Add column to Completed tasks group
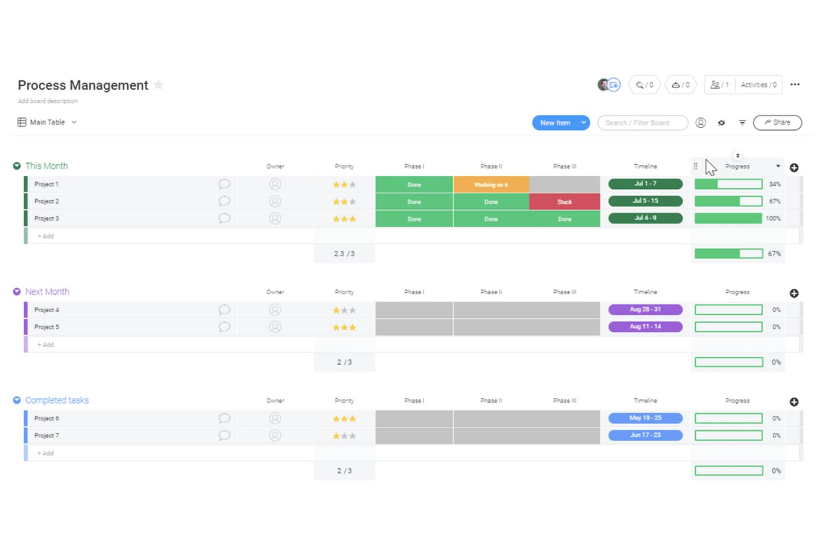825x550 pixels. click(x=794, y=402)
